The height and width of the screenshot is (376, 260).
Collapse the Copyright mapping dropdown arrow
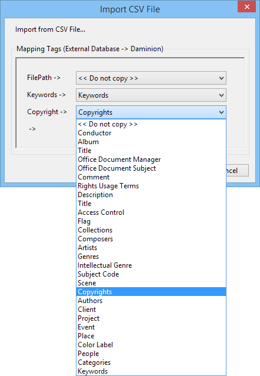pyautogui.click(x=221, y=112)
